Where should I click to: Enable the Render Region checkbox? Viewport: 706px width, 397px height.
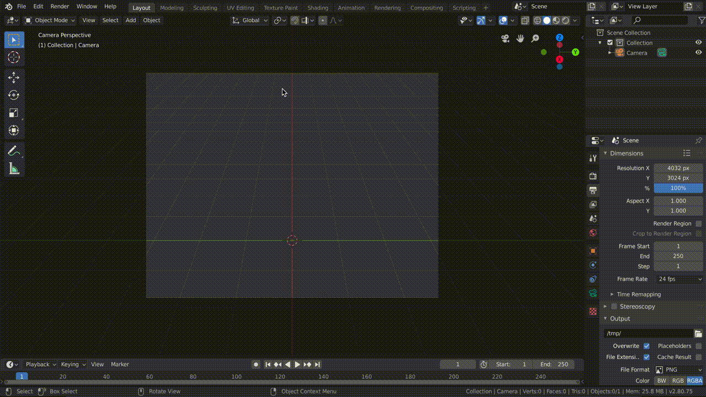coord(698,223)
